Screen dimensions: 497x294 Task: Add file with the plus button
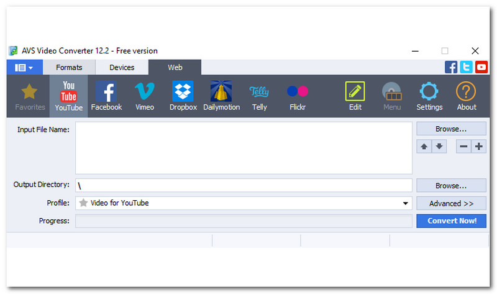pos(478,147)
